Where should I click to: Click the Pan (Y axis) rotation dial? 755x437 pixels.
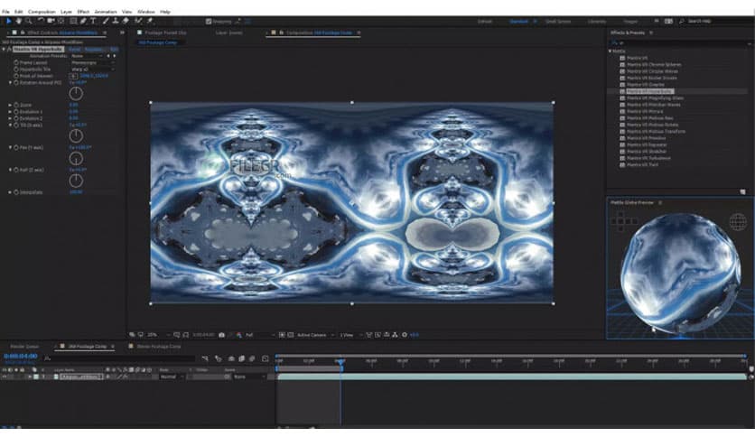click(76, 157)
